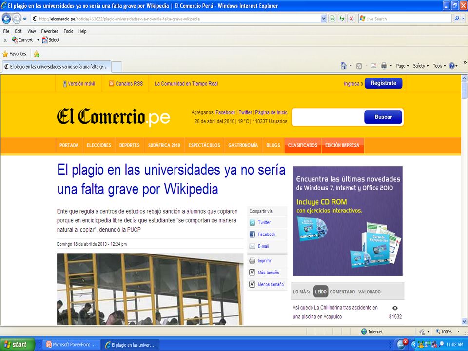Switch to the COMENTADO tab
468x351 pixels.
tap(342, 292)
